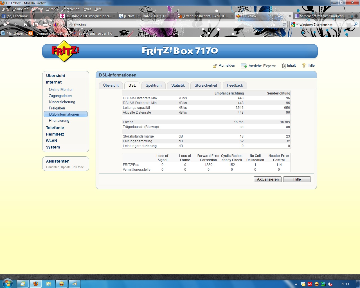
Task: Click the Hilfe question-mark icon in header
Action: point(304,65)
